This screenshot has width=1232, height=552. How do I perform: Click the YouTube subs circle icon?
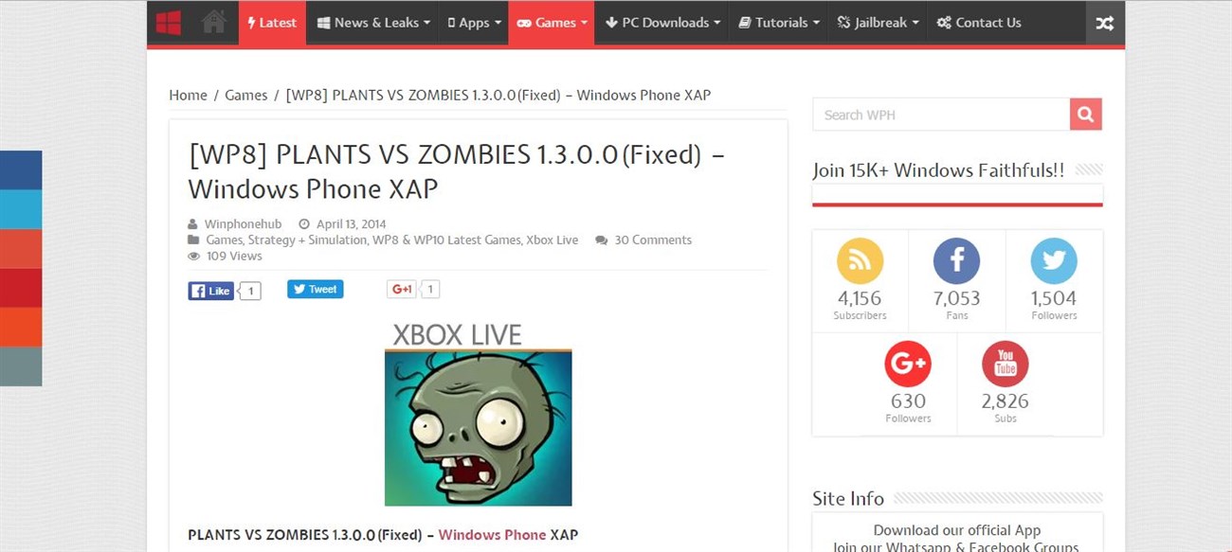coord(1006,364)
